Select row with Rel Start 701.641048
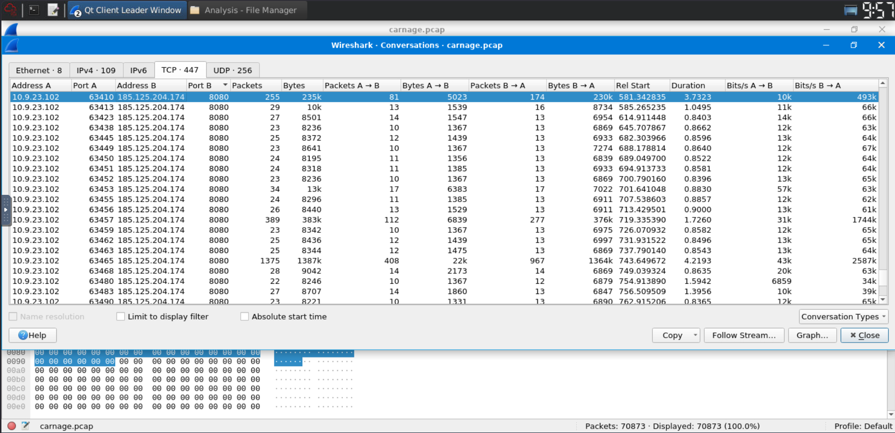The width and height of the screenshot is (895, 433). (x=444, y=189)
